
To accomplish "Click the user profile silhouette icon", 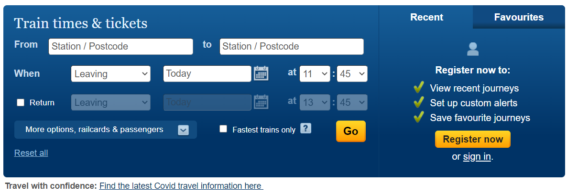I will [x=473, y=49].
